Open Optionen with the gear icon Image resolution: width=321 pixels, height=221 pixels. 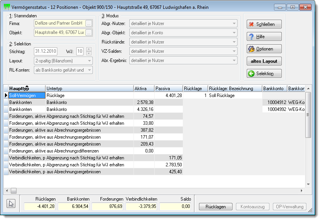point(264,49)
